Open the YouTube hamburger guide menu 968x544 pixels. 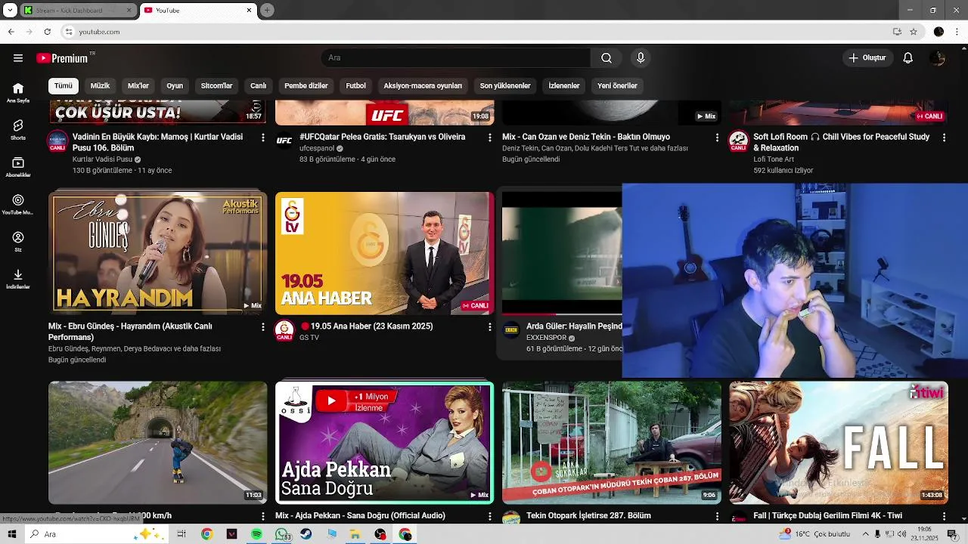coord(18,58)
